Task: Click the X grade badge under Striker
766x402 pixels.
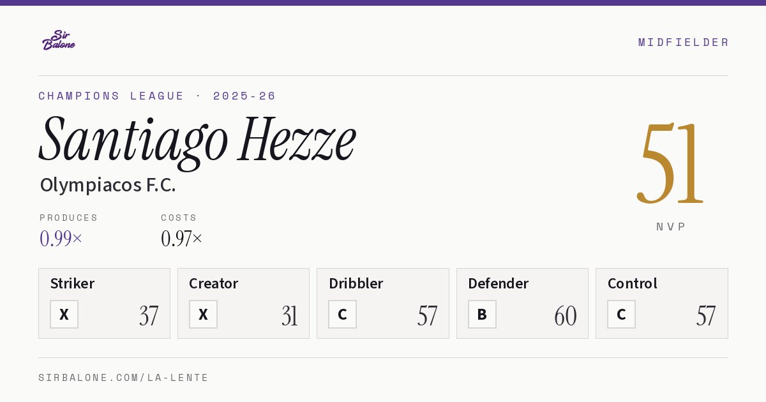Action: coord(64,315)
